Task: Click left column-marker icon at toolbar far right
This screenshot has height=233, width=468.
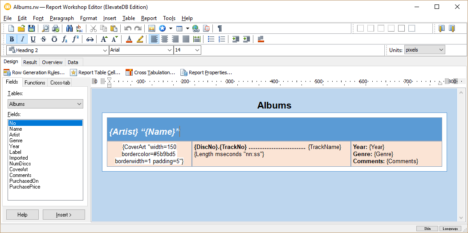Action: 442,28
